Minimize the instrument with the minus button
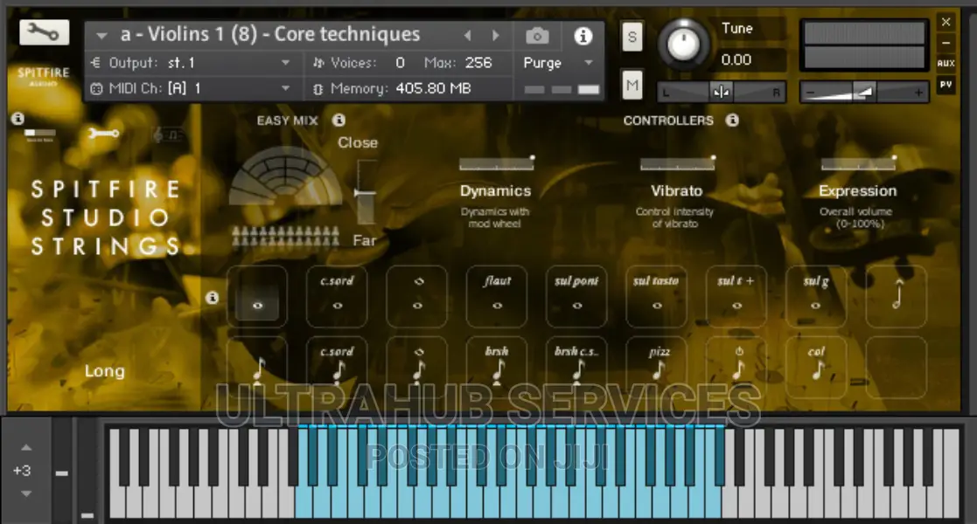 946,43
